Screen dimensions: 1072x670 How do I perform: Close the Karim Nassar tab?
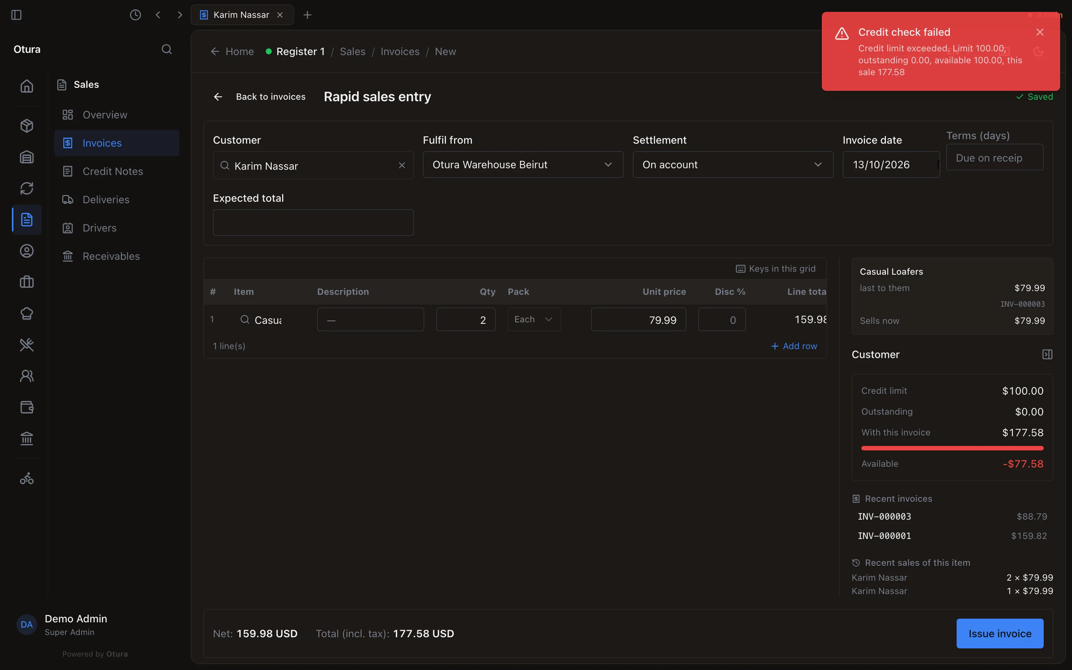[x=280, y=15]
